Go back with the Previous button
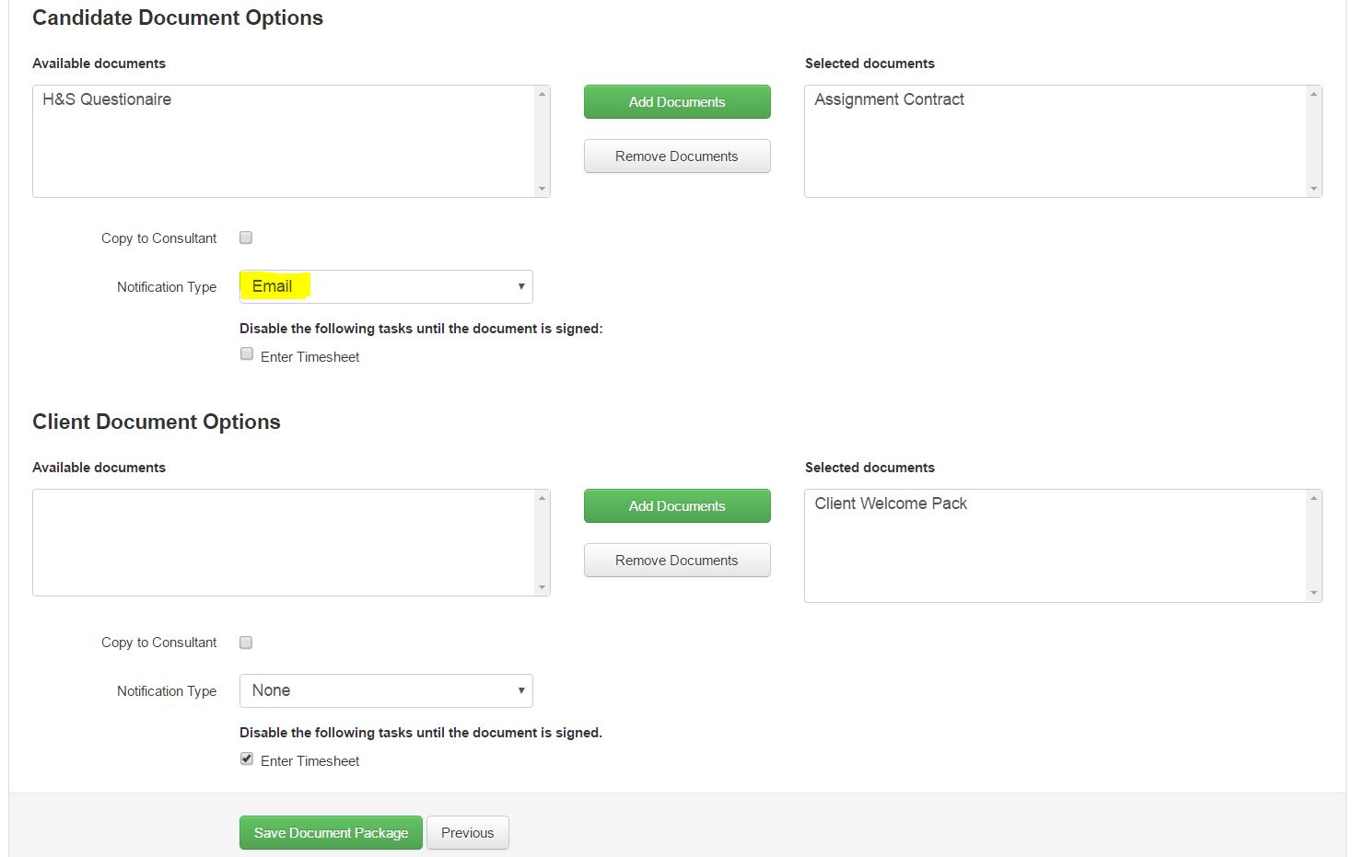1354x857 pixels. point(468,833)
